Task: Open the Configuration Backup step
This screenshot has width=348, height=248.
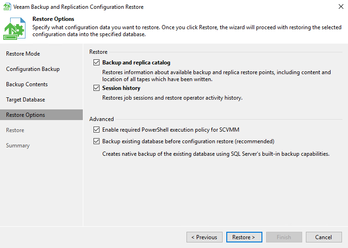Action: coord(33,69)
